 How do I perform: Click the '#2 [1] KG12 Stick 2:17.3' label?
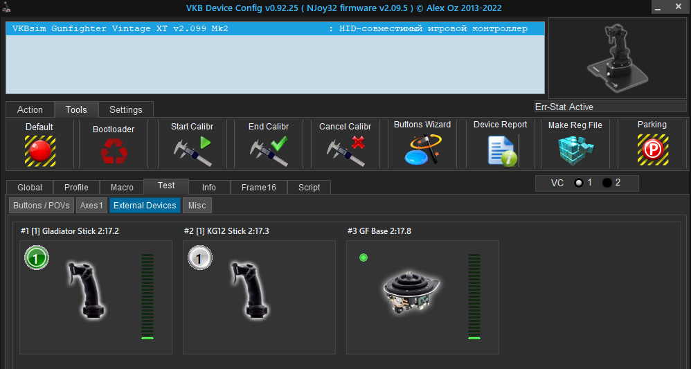[x=226, y=231]
